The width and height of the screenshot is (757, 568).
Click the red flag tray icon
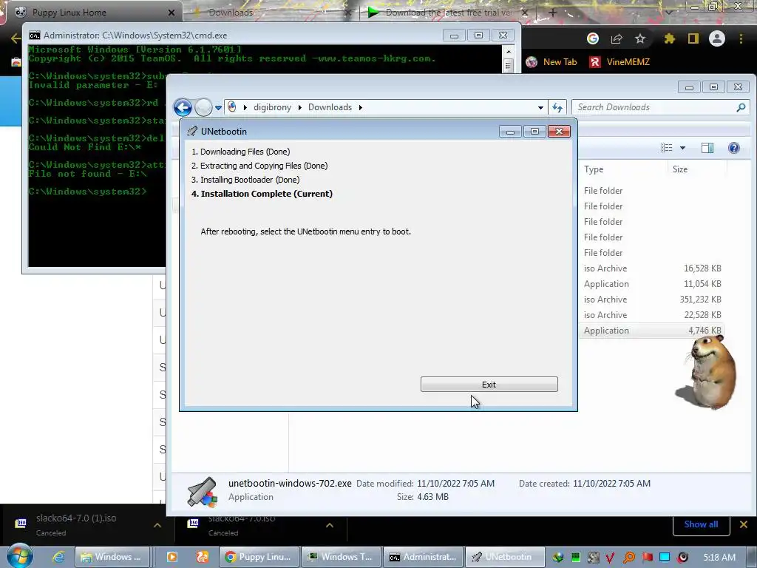pos(647,558)
